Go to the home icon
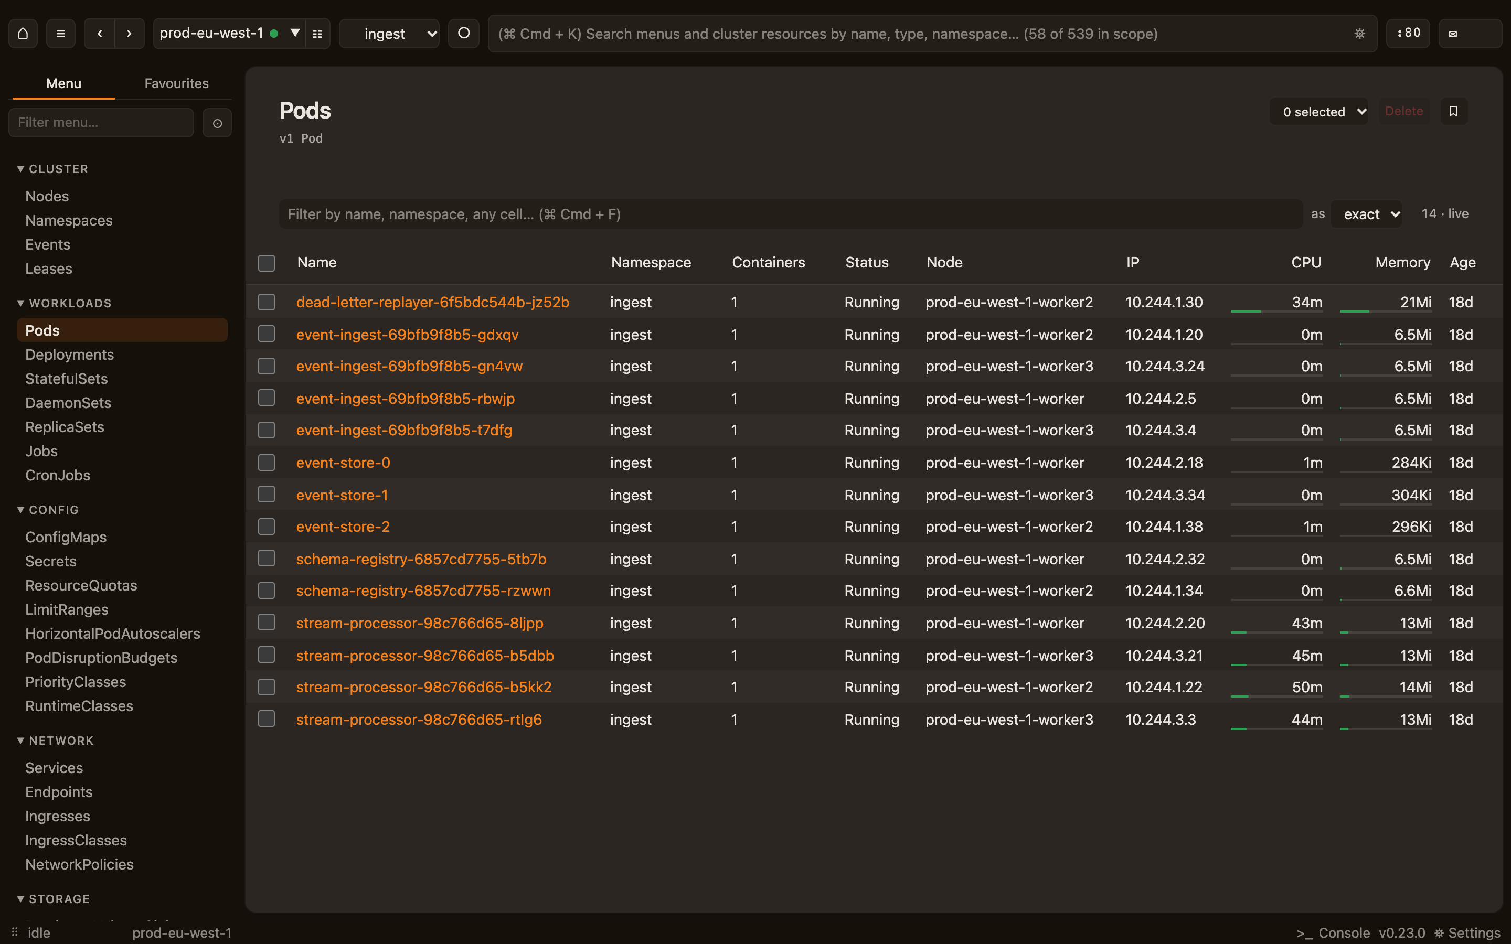The image size is (1511, 944). (x=23, y=34)
